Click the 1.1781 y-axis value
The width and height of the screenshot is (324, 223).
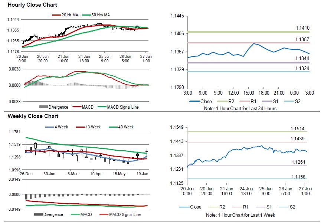pos(15,132)
